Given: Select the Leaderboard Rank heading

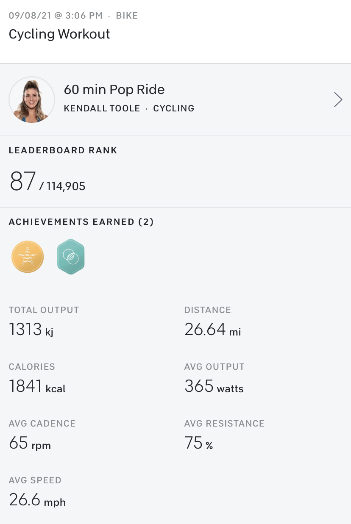Looking at the screenshot, I should pyautogui.click(x=63, y=150).
